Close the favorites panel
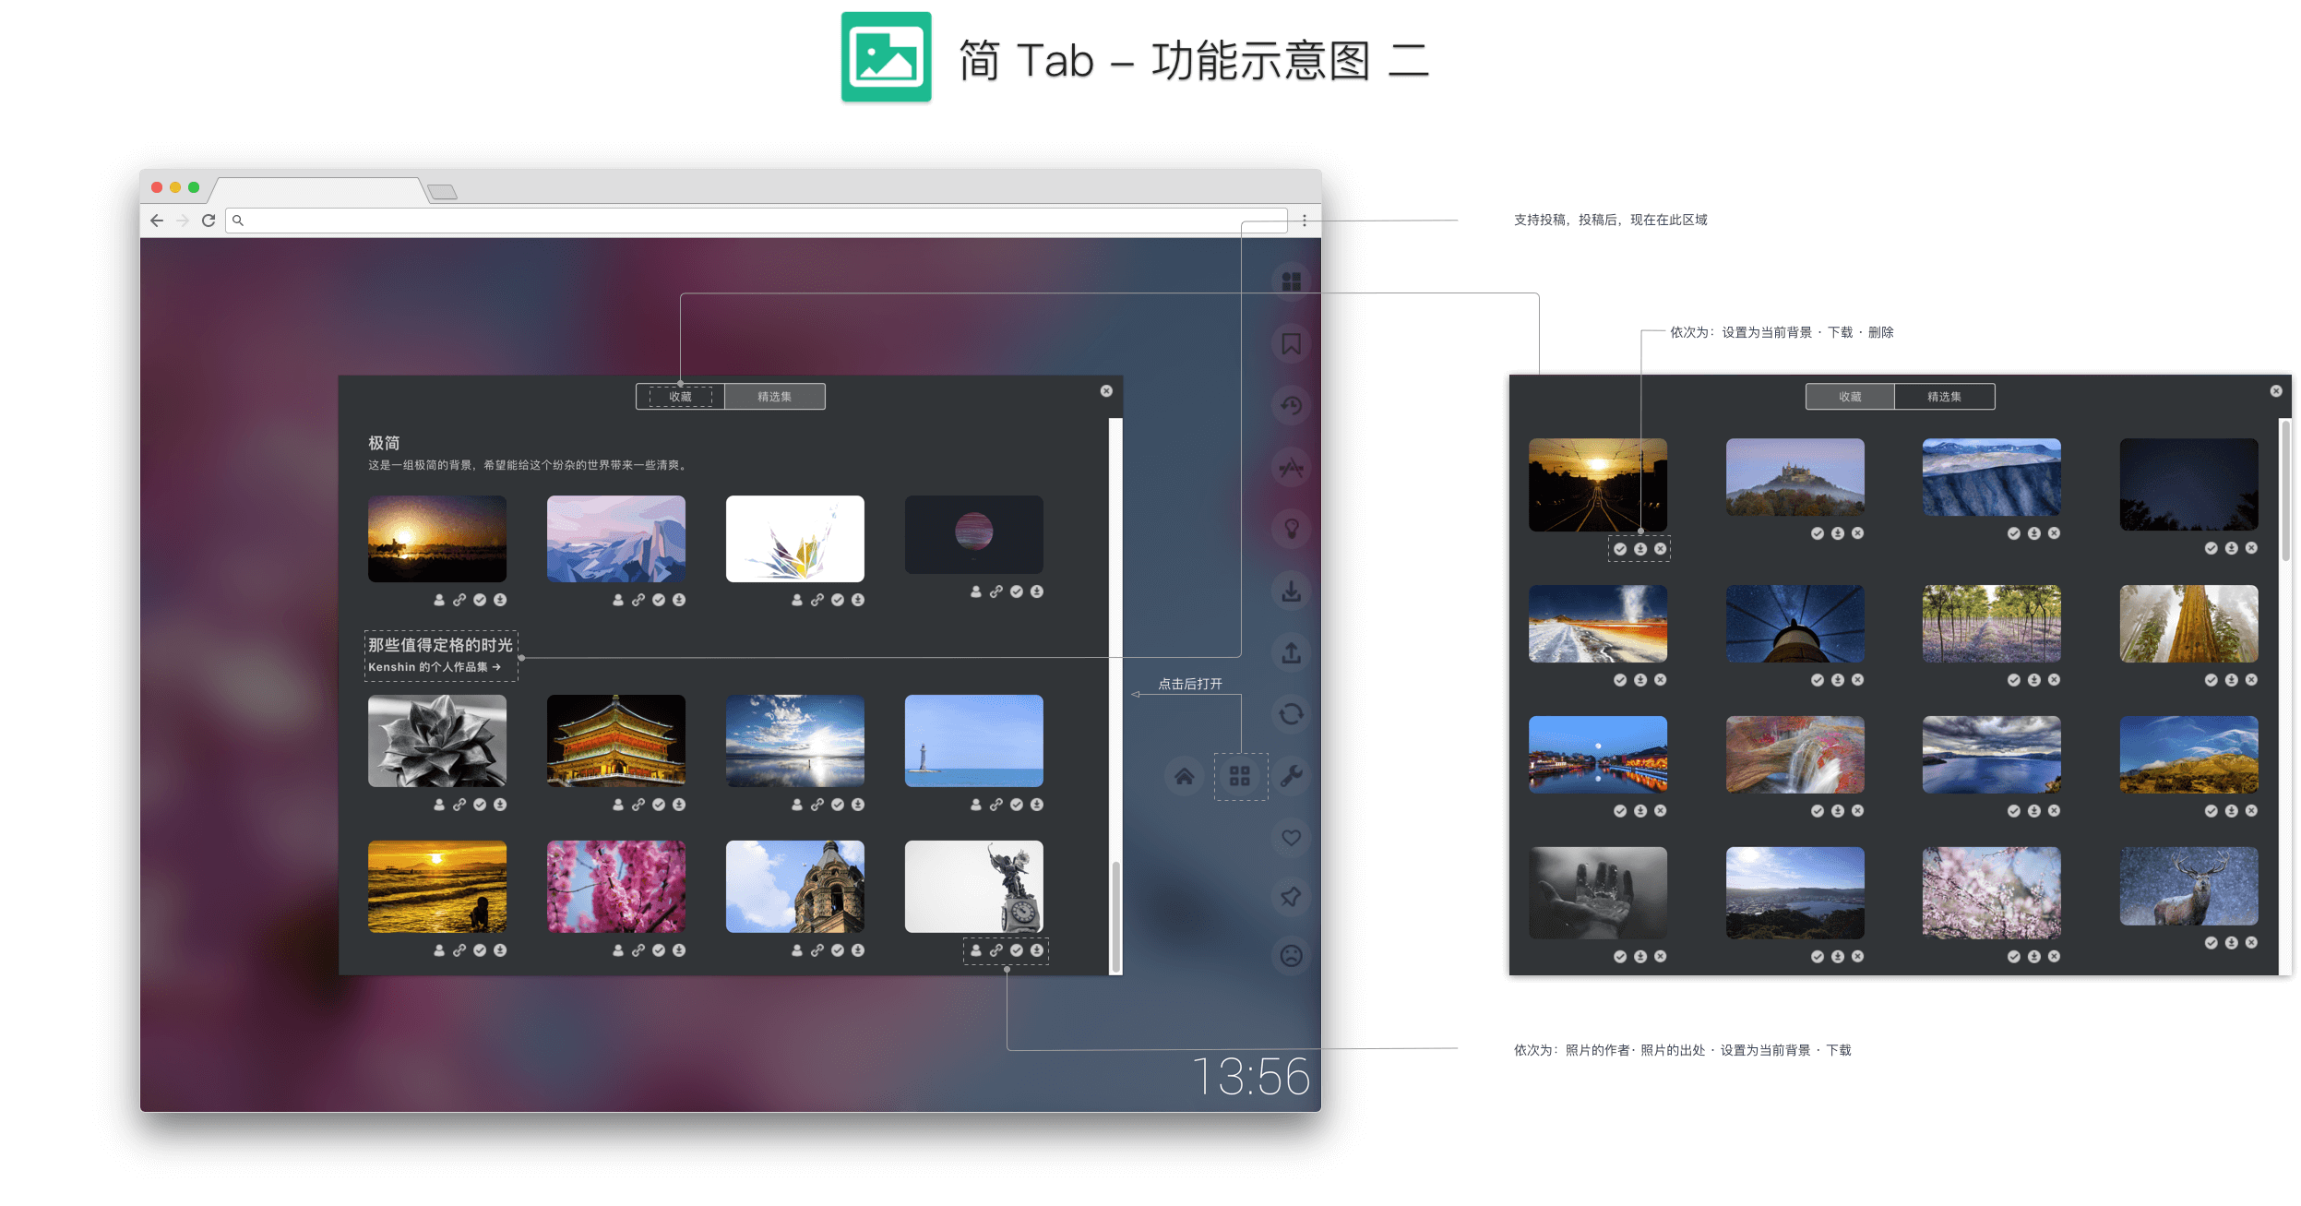This screenshot has width=2301, height=1206. pos(2276,391)
